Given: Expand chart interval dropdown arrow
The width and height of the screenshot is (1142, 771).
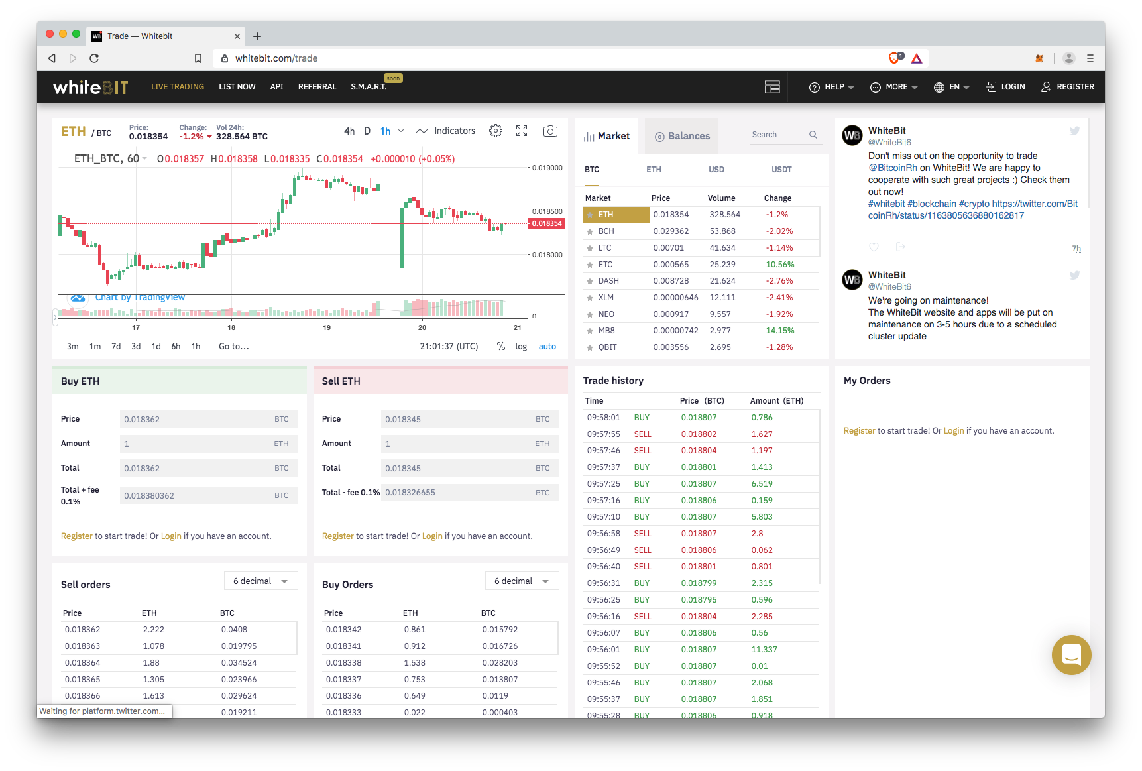Looking at the screenshot, I should 401,131.
